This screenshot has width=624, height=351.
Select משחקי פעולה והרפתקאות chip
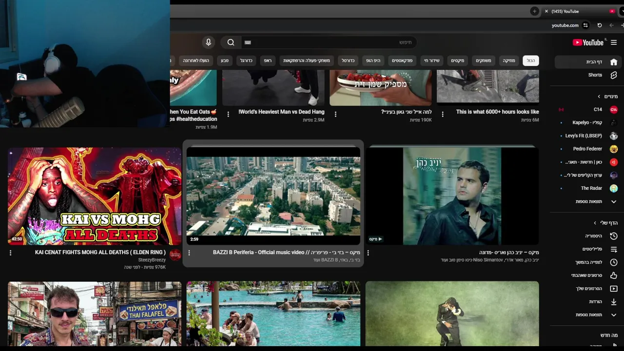pos(307,60)
